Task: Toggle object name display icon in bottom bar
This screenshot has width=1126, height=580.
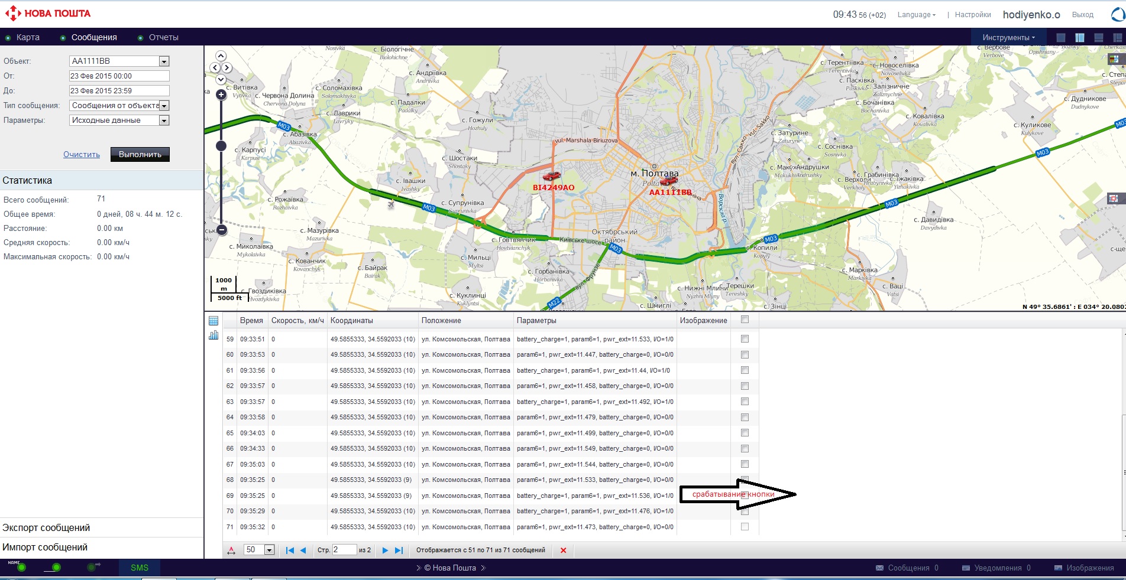Action: pyautogui.click(x=17, y=567)
